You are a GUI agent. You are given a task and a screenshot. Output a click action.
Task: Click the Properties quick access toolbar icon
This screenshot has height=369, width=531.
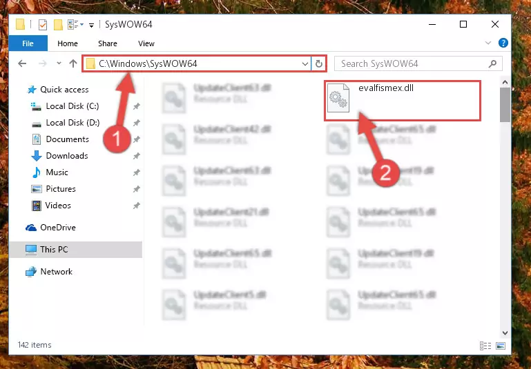[43, 25]
